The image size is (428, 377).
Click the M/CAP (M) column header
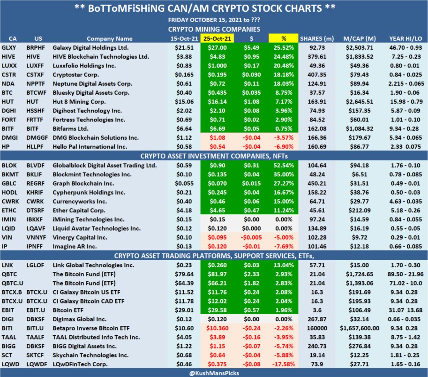[360, 39]
